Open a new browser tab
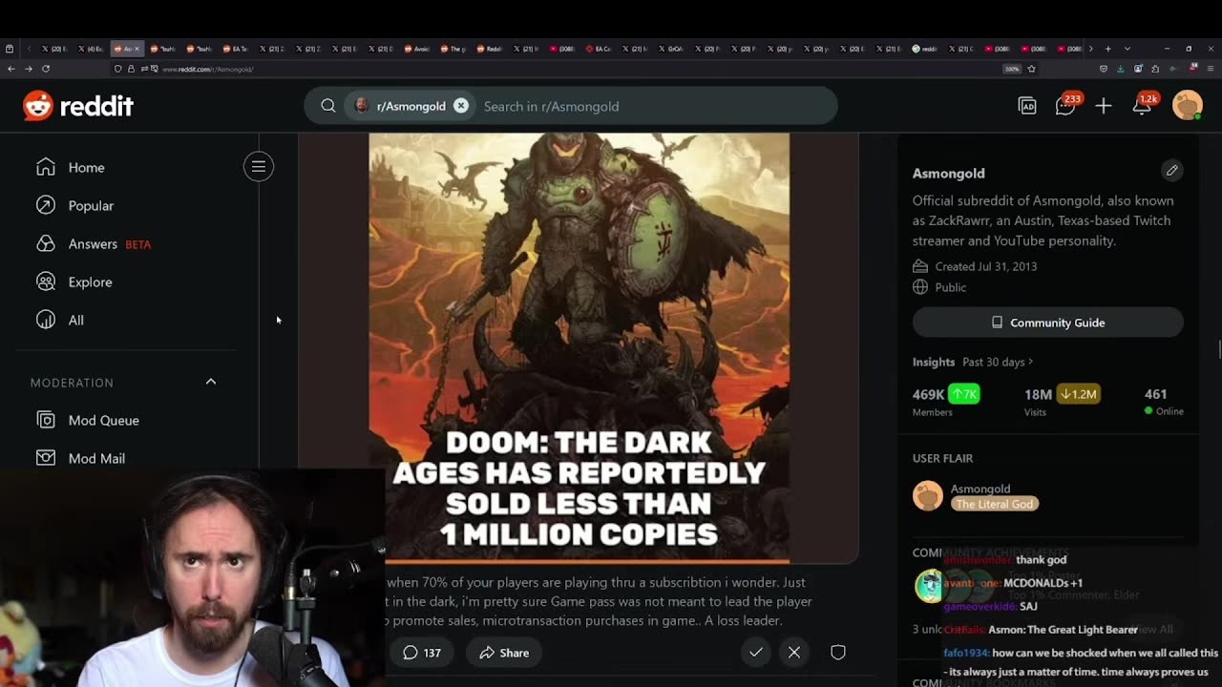 coord(1107,49)
